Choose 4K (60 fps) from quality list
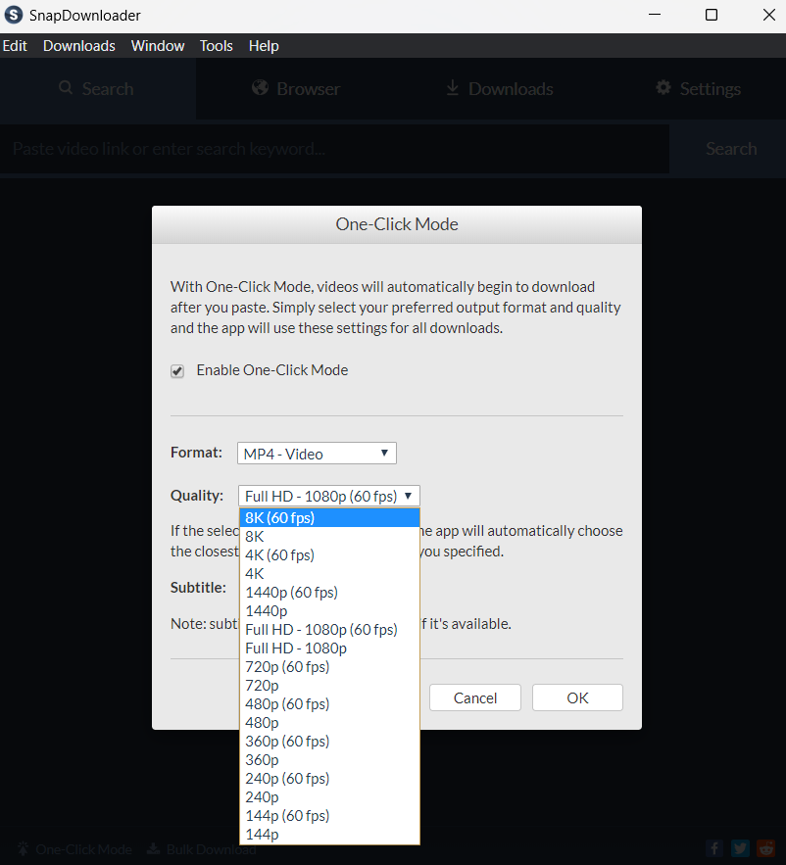The height and width of the screenshot is (865, 786). [329, 555]
